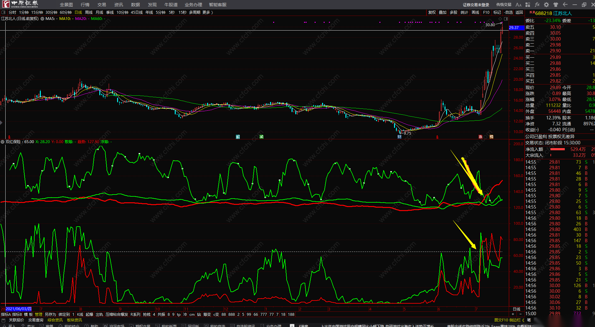
Task: Click the font size AA icon
Action: [x=518, y=5]
